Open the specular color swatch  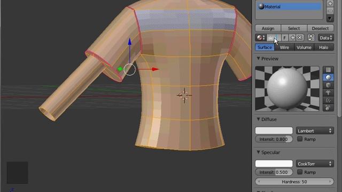tap(274, 164)
